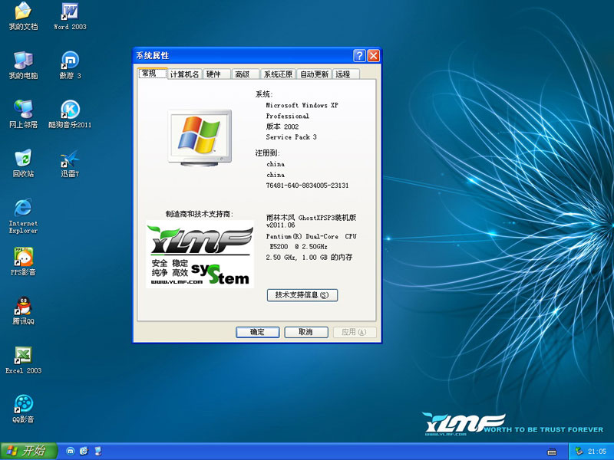Open the Word 2003 desktop shortcut

70,12
